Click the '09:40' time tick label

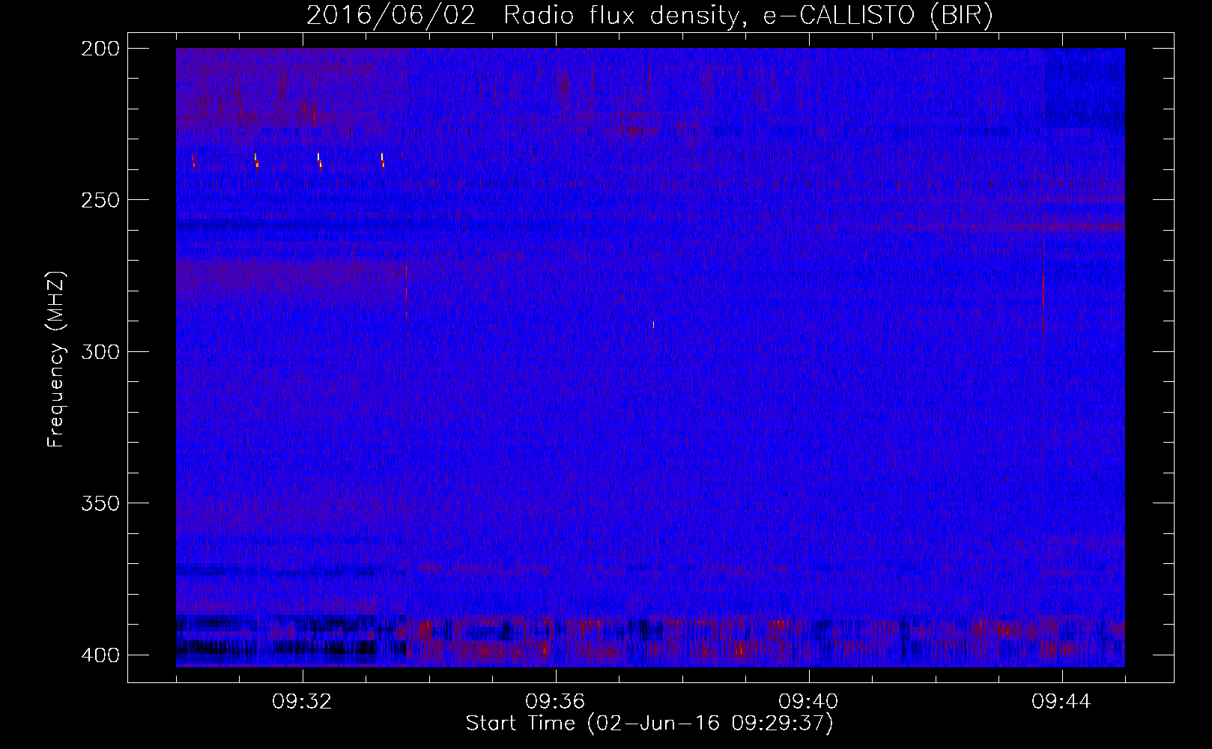point(808,702)
